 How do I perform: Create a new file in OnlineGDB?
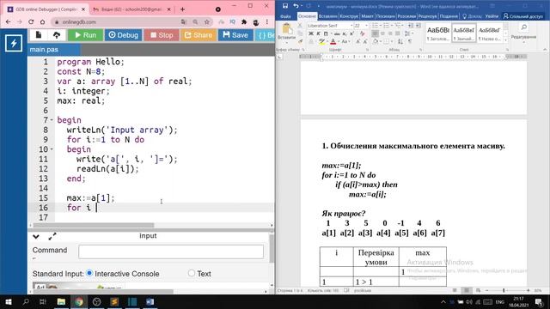click(x=39, y=34)
